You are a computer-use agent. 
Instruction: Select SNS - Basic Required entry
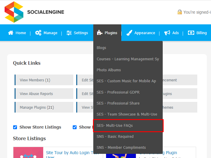point(128,136)
